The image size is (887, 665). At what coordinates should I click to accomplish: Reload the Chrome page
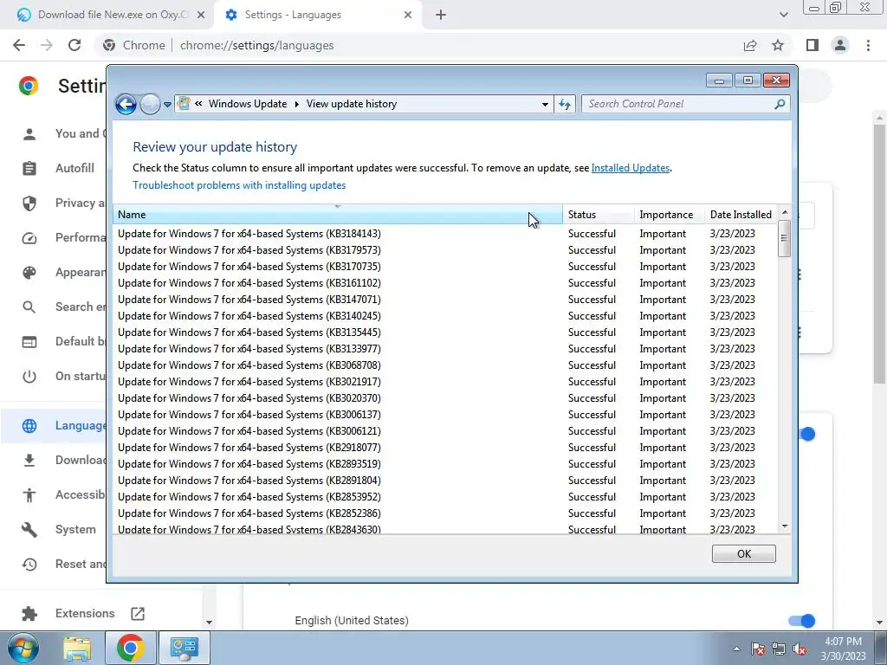point(74,45)
